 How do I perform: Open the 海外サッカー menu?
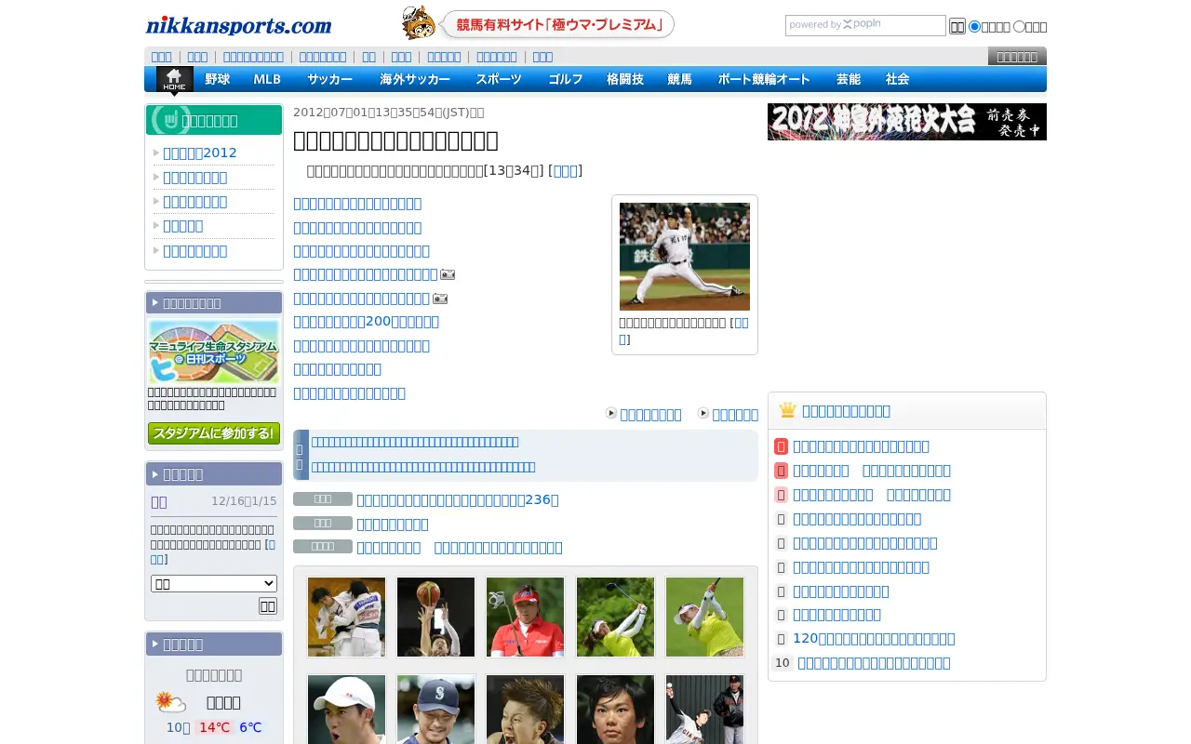[x=415, y=79]
